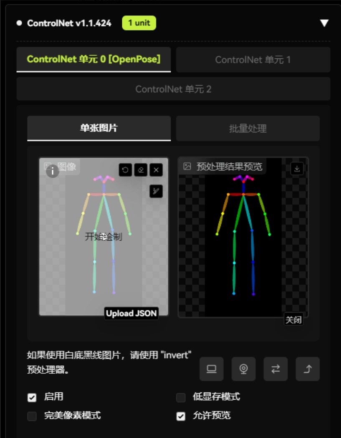The width and height of the screenshot is (341, 438).
Task: Uncheck the 允许预览 checkbox
Action: coord(181,416)
